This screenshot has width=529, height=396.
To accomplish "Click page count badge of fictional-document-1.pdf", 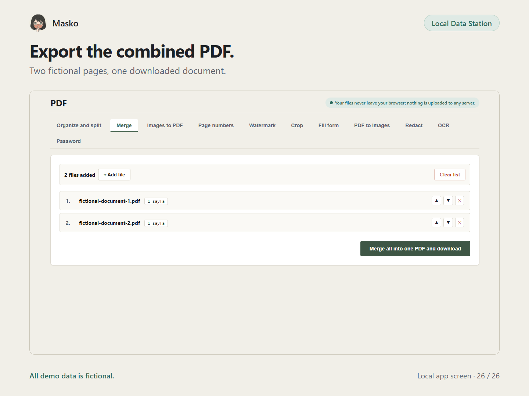I will click(x=156, y=201).
